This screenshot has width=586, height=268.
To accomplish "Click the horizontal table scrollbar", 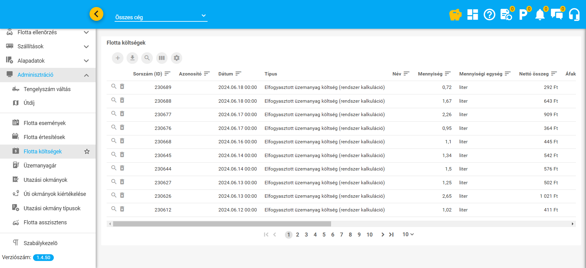I will point(222,224).
